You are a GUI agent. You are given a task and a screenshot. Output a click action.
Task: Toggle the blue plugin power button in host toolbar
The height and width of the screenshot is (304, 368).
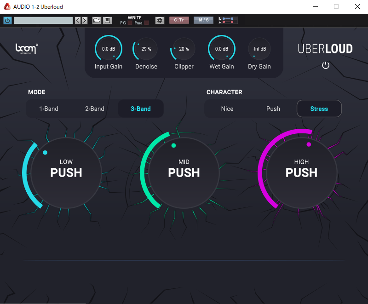pos(7,20)
